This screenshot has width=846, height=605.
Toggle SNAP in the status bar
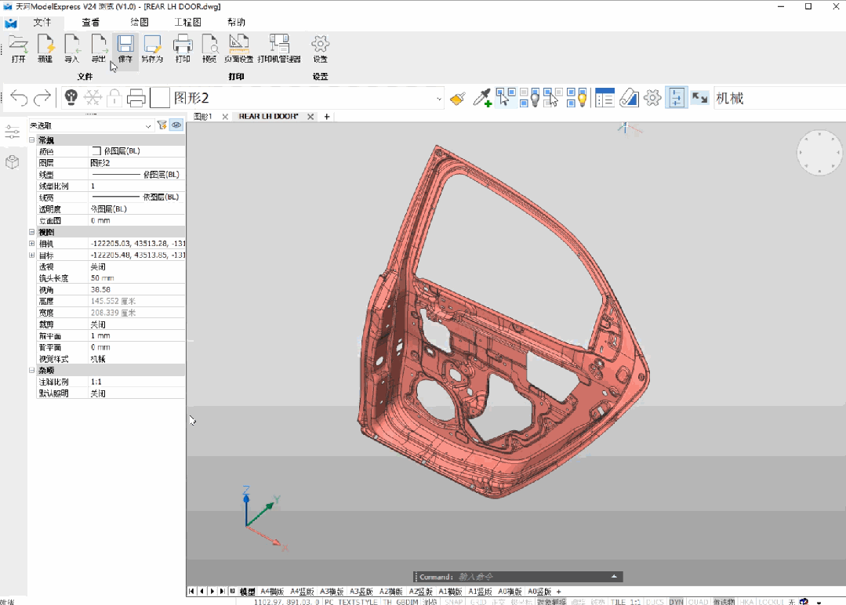[x=453, y=602]
